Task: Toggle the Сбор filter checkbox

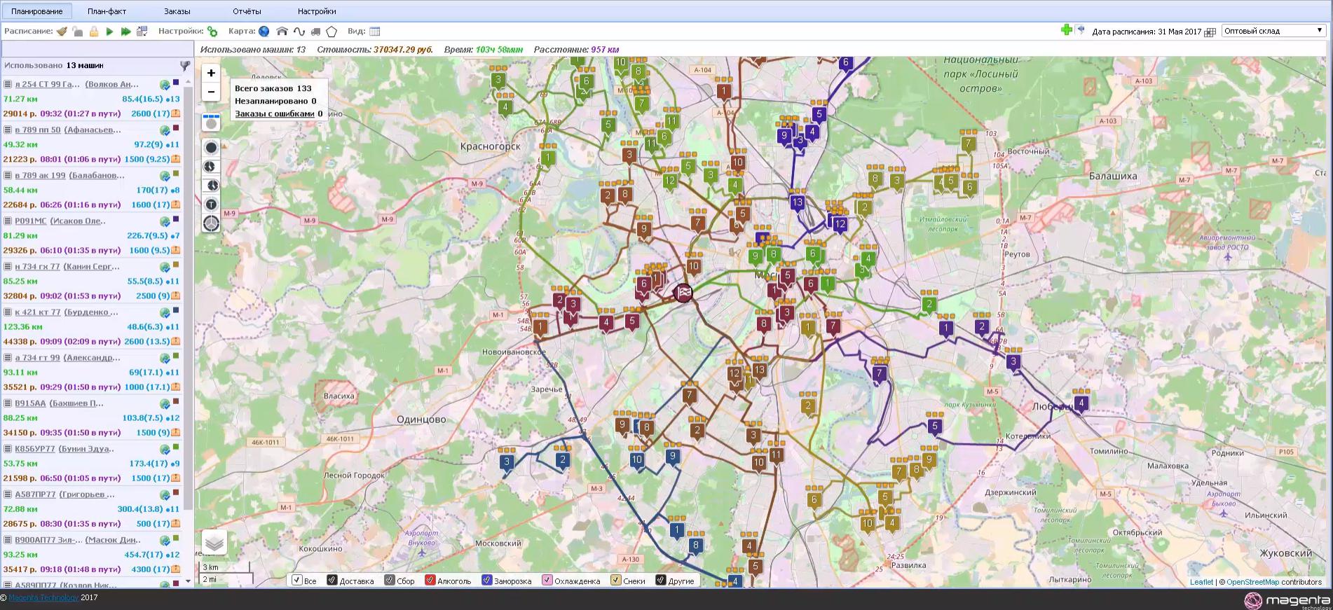Action: tap(389, 581)
